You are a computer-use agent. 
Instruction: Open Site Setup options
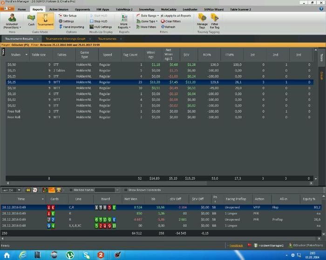click(x=68, y=15)
